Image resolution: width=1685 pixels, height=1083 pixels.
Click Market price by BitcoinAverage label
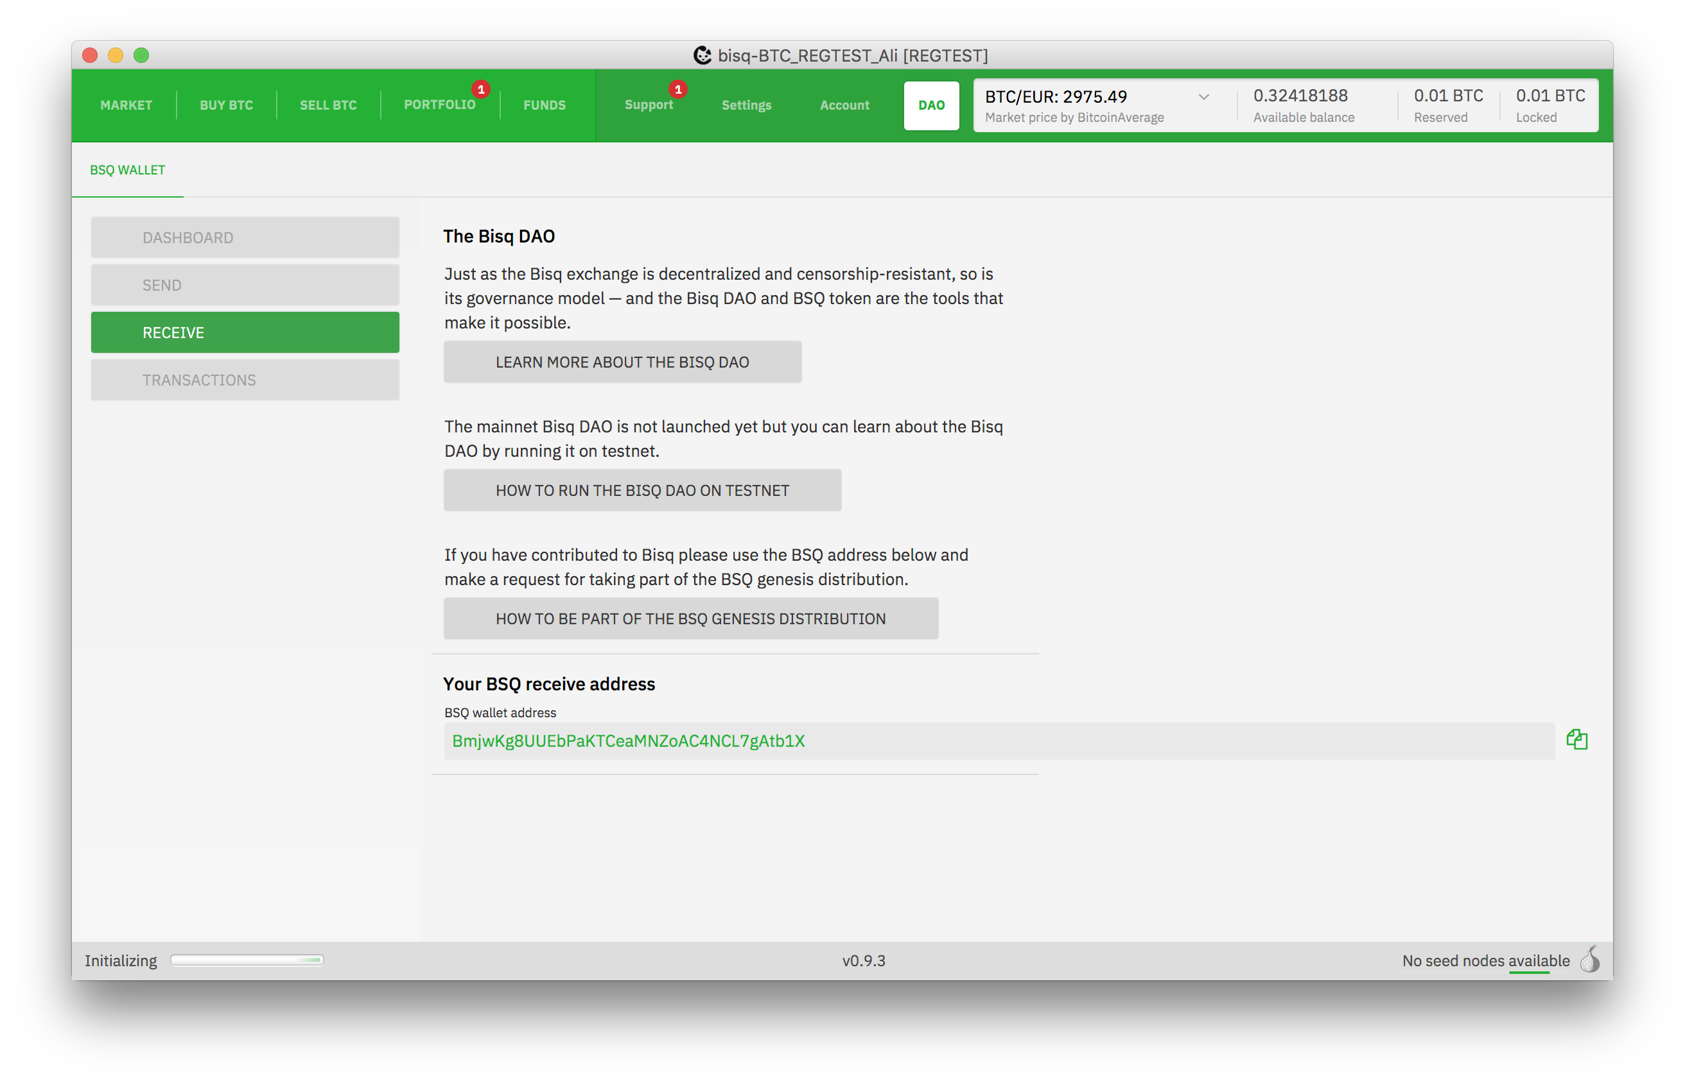1074,117
